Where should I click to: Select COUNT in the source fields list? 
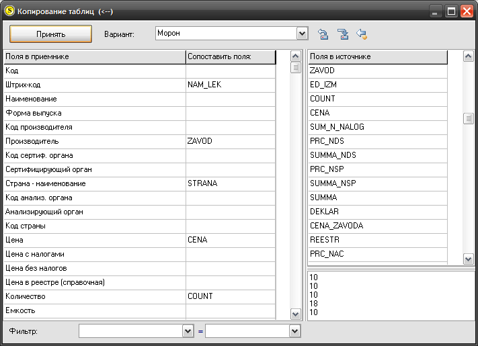pos(378,99)
